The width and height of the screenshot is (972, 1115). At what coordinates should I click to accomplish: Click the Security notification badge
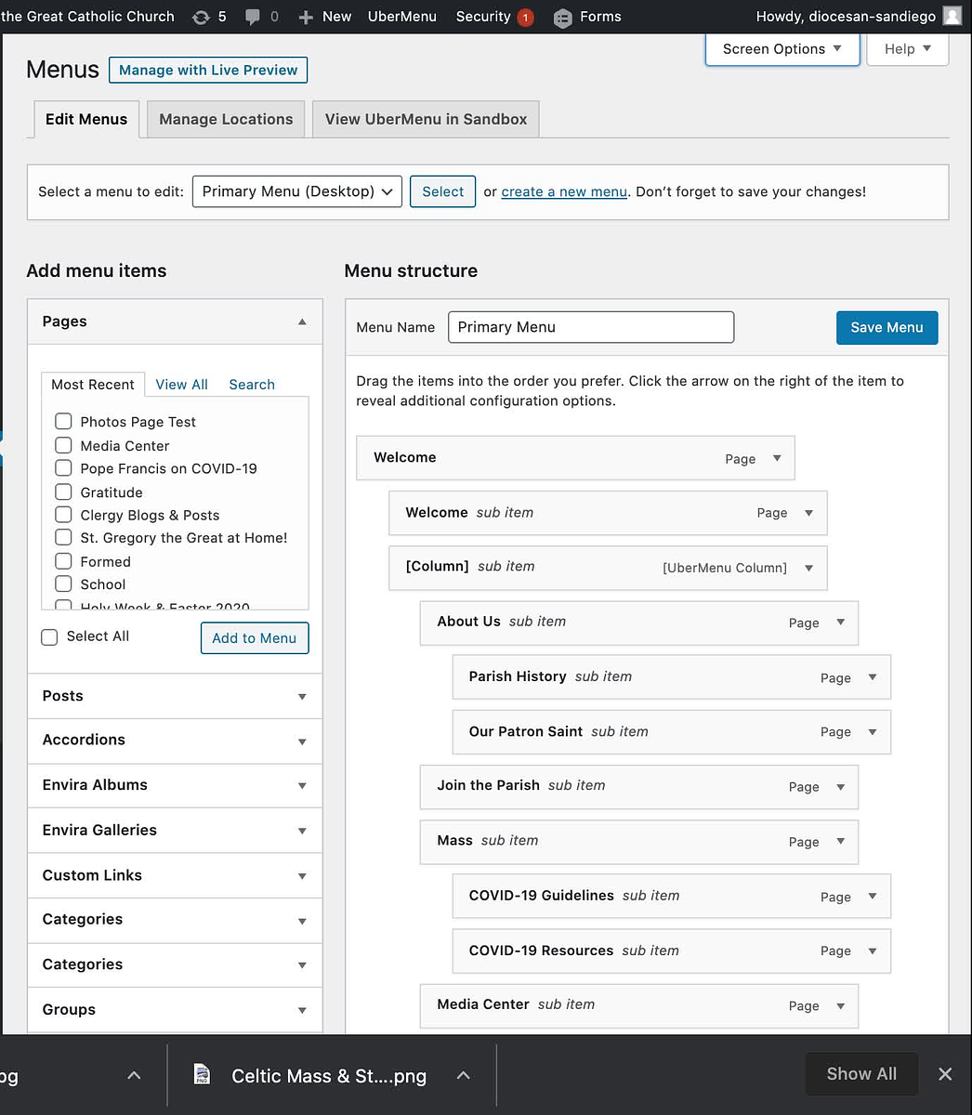point(525,18)
